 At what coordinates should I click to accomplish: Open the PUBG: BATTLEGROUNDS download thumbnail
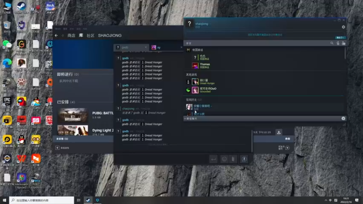[73, 116]
